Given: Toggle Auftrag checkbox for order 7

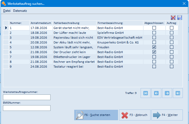Looking at the screenshot, I should tap(172, 57).
